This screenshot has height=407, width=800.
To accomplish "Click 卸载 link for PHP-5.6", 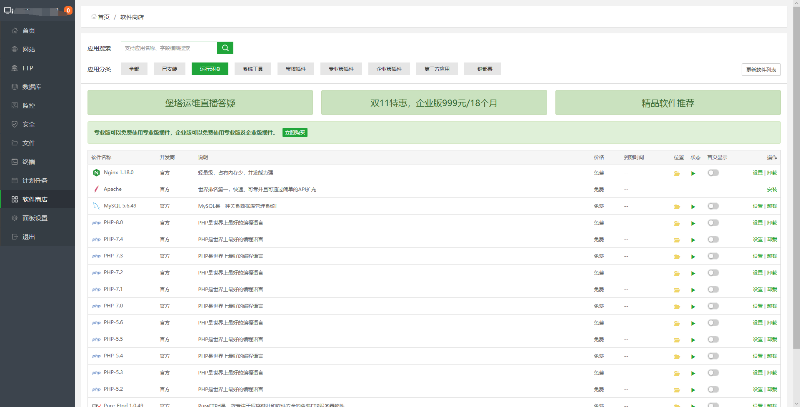I will [772, 323].
